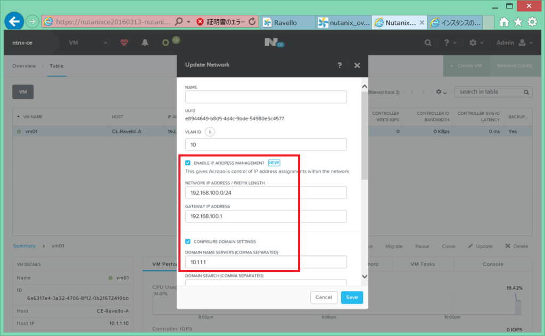This screenshot has width=545, height=336.
Task: Select the vm01 table row
Action: coord(272,131)
